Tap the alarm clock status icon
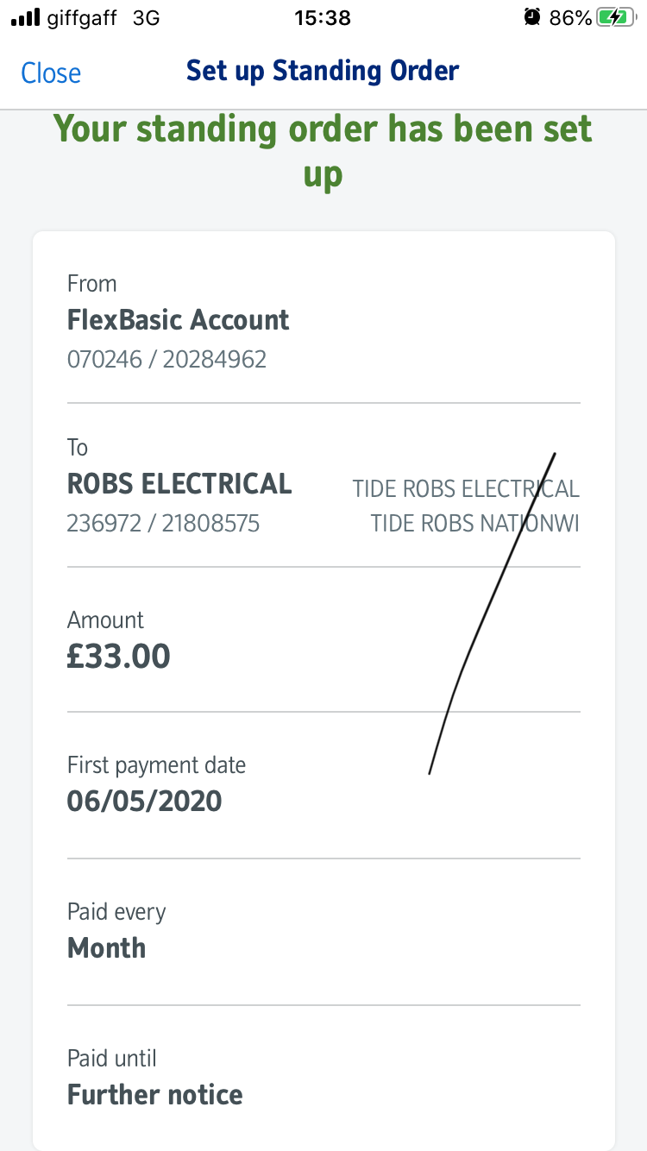 point(532,17)
